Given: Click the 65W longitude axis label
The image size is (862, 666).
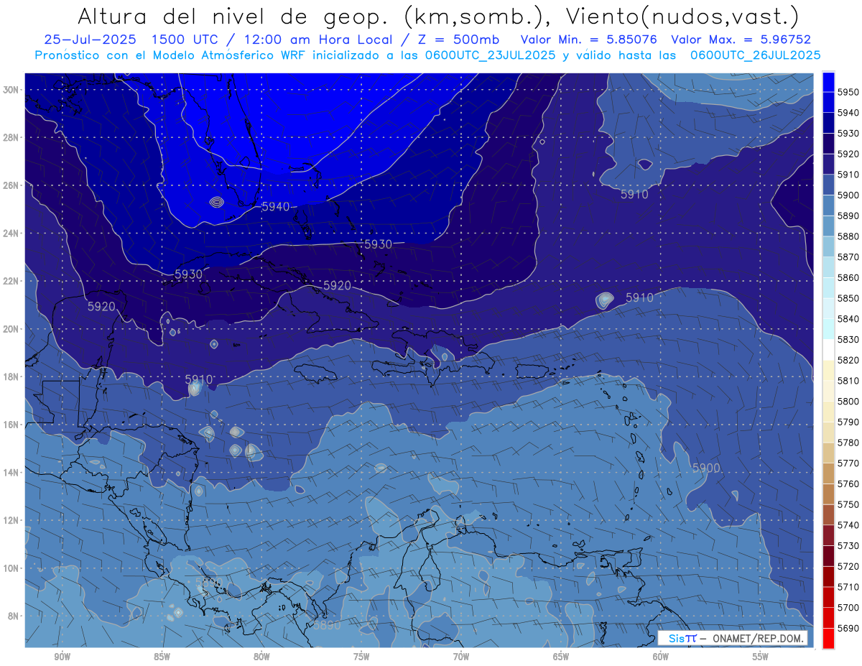Looking at the screenshot, I should pos(561,657).
